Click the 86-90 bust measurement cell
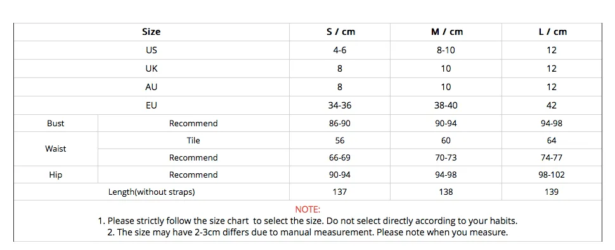Image resolution: width=615 pixels, height=250 pixels. (x=340, y=123)
